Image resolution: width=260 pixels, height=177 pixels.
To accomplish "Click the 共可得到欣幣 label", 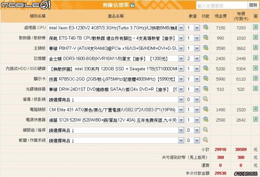I will [185, 157].
